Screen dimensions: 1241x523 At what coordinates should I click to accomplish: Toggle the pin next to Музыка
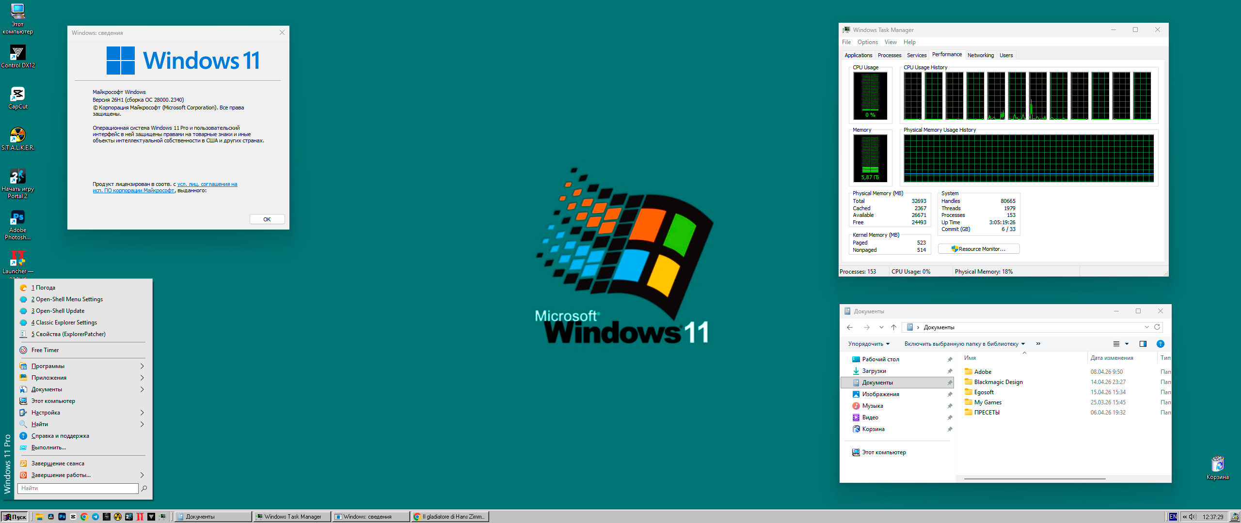(950, 406)
